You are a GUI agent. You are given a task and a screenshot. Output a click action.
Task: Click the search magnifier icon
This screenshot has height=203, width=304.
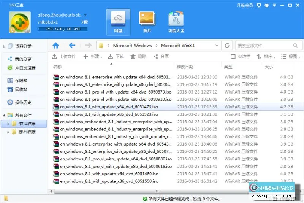click(295, 46)
